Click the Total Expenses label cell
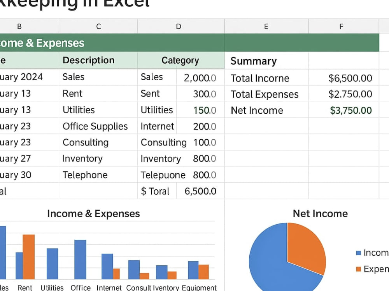This screenshot has width=389, height=291. point(266,94)
